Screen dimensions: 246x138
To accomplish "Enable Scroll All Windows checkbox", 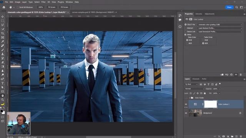I will 18,7.
